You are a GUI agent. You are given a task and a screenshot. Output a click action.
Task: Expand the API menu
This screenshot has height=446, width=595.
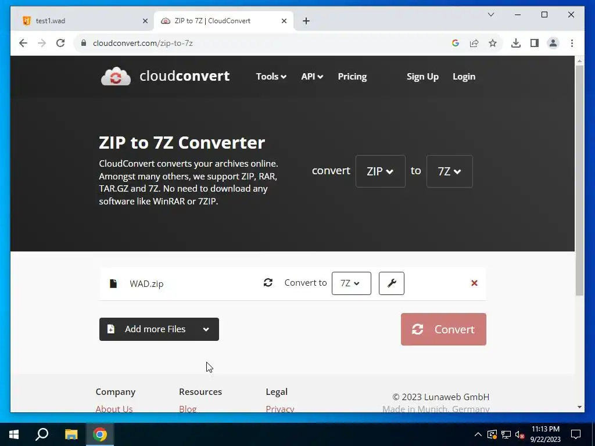pyautogui.click(x=312, y=77)
